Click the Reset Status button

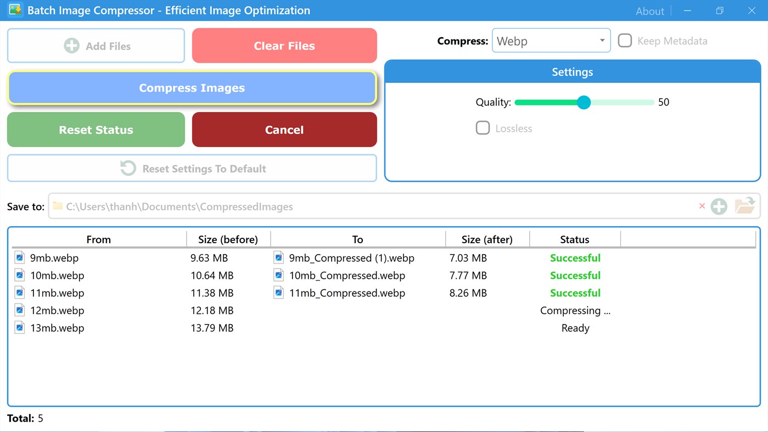pos(96,130)
